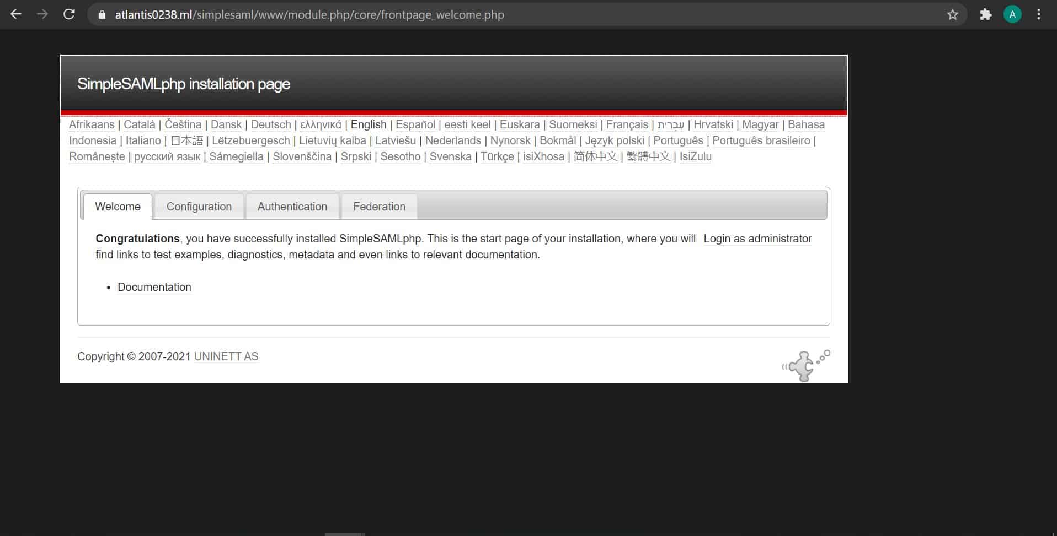1057x536 pixels.
Task: Switch language to Traditional Chinese 繁體中文
Action: coord(648,156)
